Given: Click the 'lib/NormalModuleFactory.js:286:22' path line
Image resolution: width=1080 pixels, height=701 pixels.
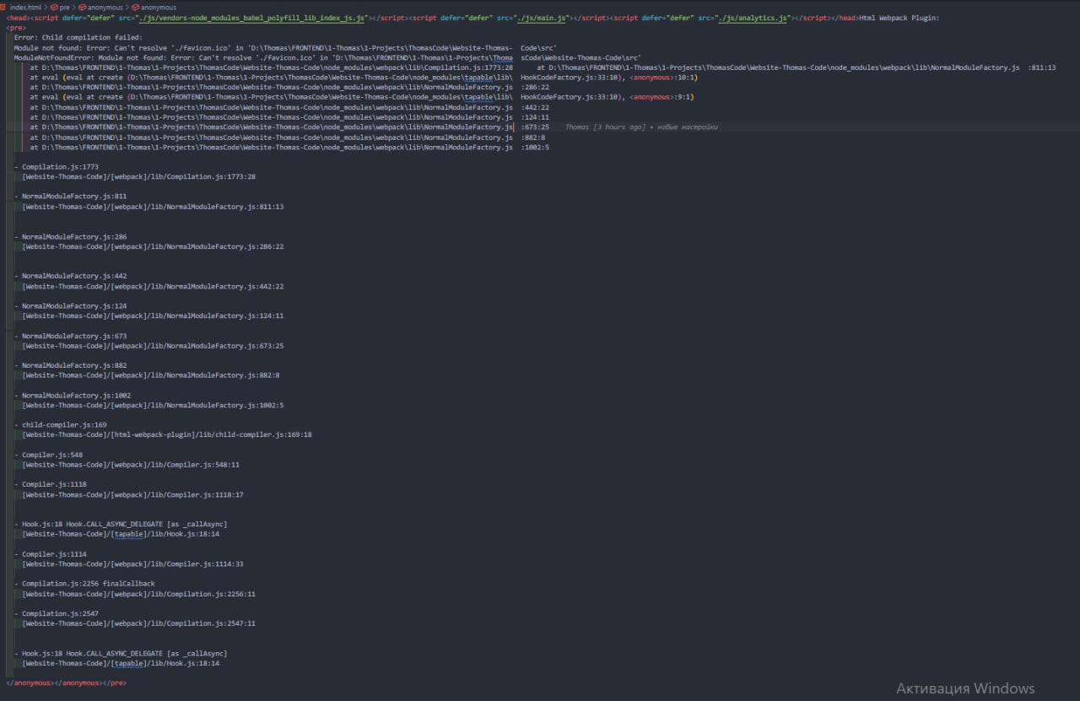Looking at the screenshot, I should (x=153, y=247).
